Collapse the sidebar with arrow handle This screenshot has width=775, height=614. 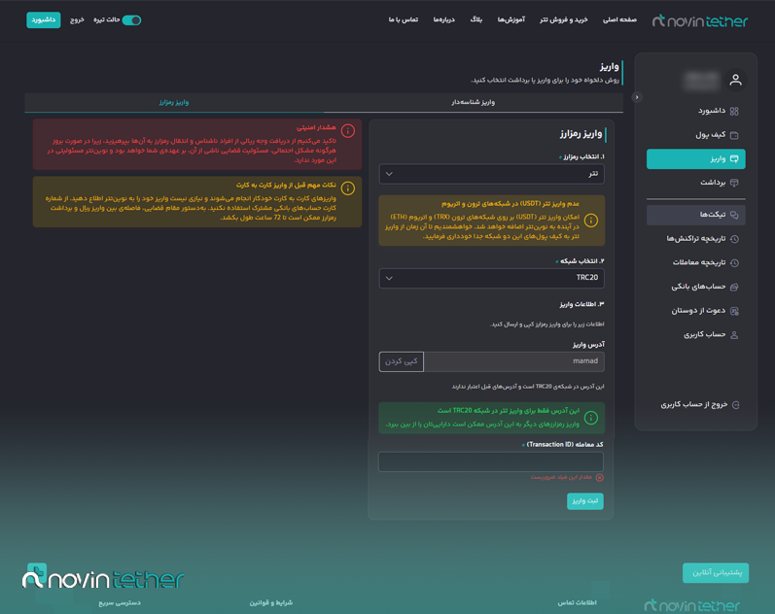coord(637,97)
